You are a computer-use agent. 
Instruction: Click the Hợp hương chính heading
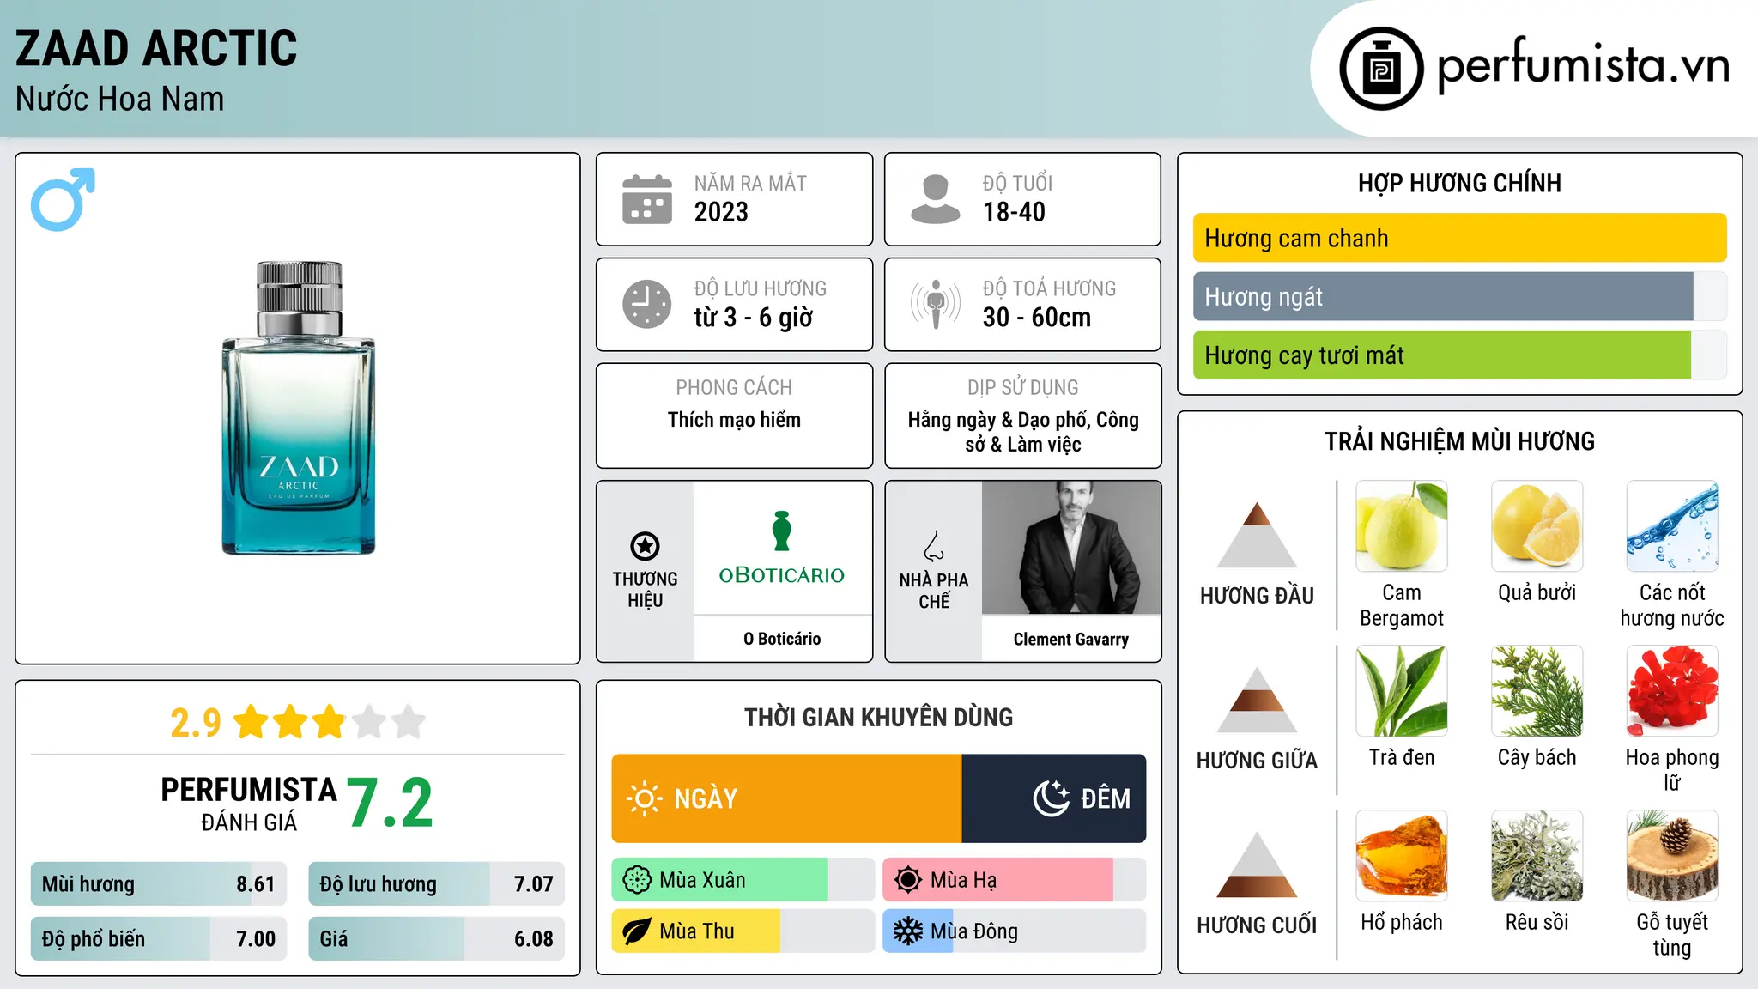coord(1459,183)
